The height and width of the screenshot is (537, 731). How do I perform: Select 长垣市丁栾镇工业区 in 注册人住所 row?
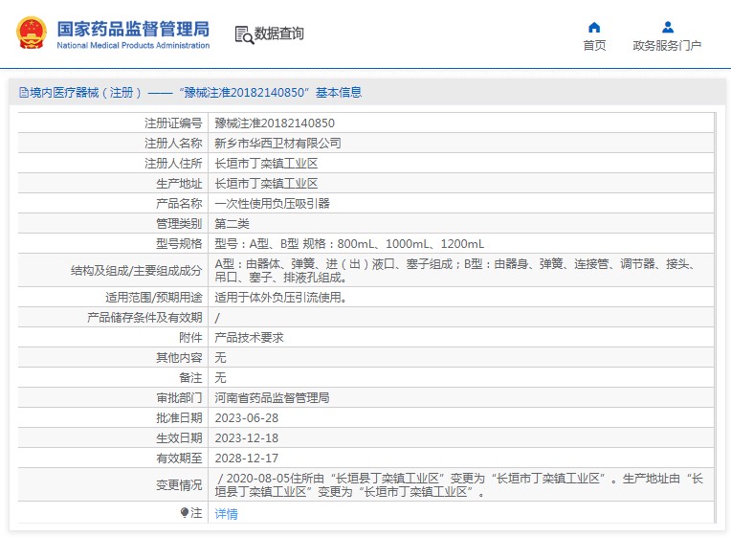click(266, 164)
